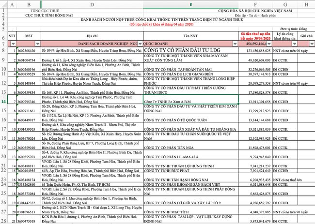Click 'Độc lập - Tự do - Hạnh phúc' cell

[x=255, y=15]
